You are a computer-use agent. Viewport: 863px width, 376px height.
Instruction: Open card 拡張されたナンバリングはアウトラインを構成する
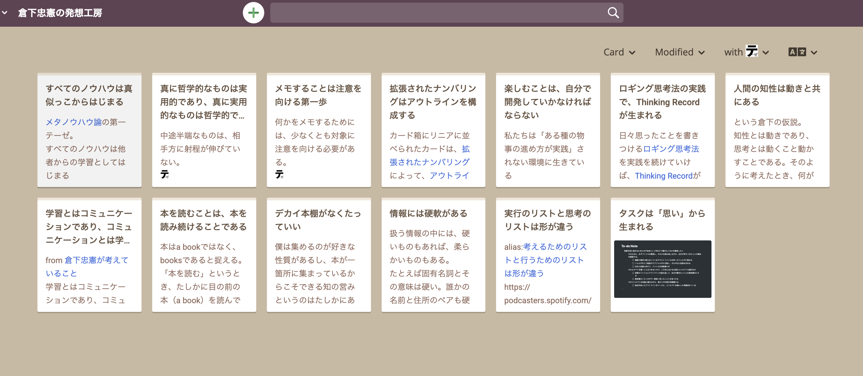[433, 130]
